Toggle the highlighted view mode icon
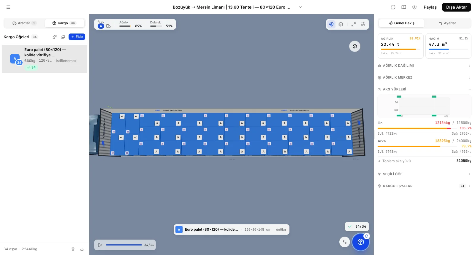475x255 pixels. 331,24
